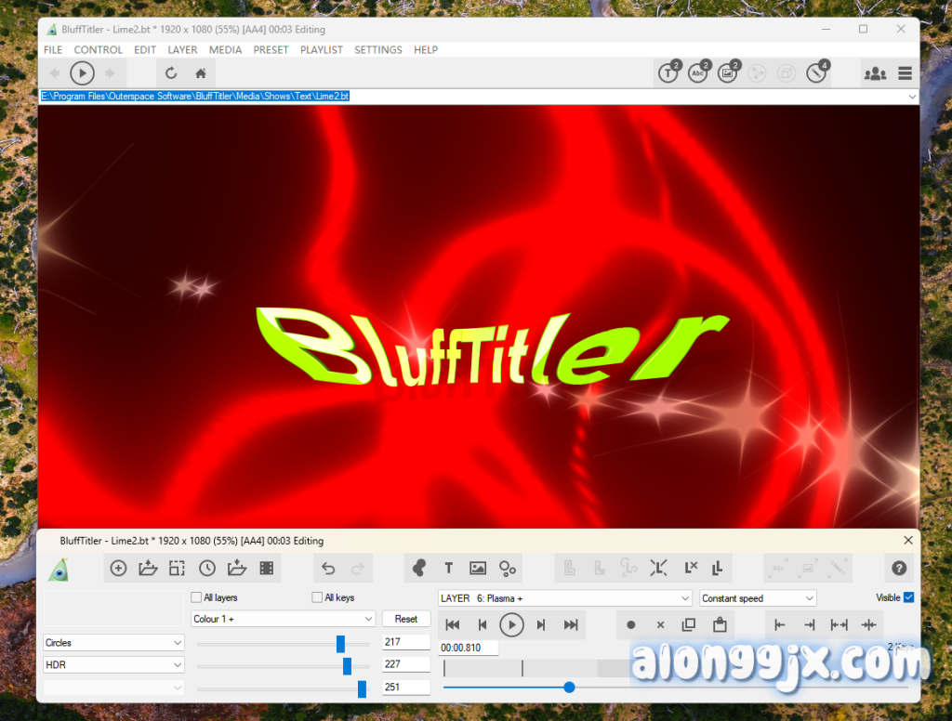This screenshot has height=721, width=952.
Task: Click the slider handle for value 217
Action: click(x=340, y=643)
